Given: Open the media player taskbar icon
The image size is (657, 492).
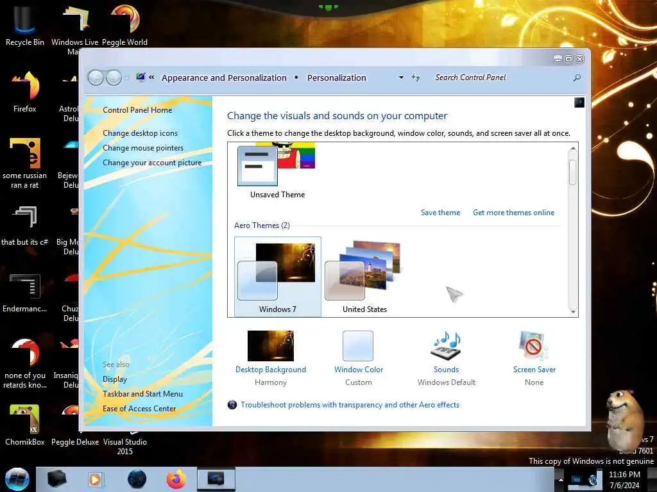Looking at the screenshot, I should click(x=95, y=479).
